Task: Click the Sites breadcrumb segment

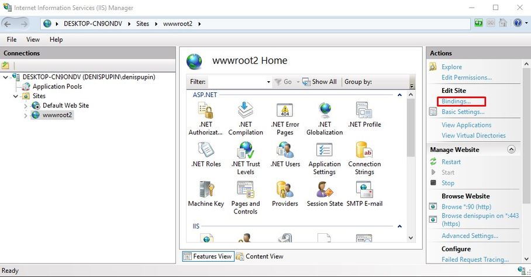Action: [x=143, y=24]
